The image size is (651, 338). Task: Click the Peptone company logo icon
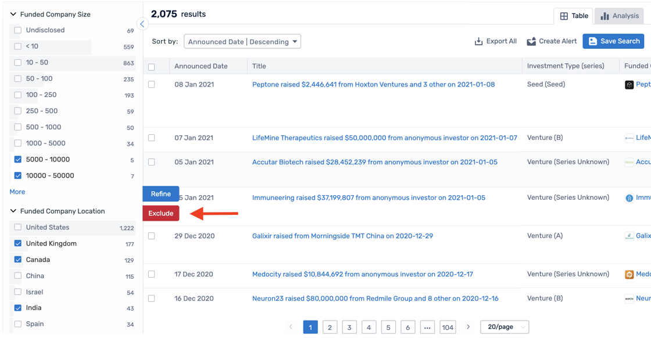pyautogui.click(x=629, y=85)
